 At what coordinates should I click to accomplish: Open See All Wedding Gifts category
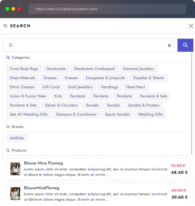tap(28, 114)
